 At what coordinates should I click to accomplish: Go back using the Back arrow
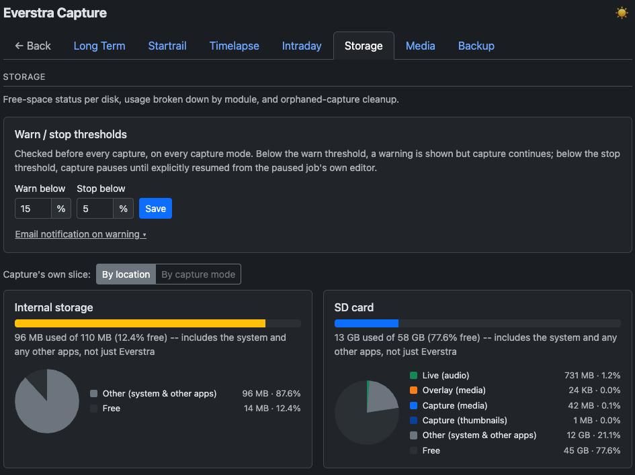tap(33, 46)
